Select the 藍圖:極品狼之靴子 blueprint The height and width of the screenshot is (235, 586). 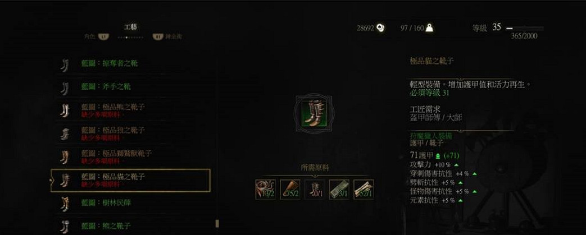pyautogui.click(x=131, y=133)
